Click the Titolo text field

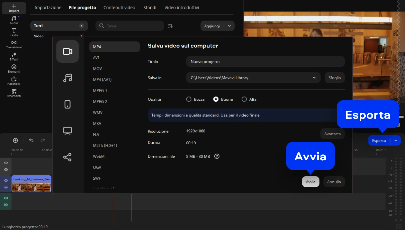[x=265, y=62]
